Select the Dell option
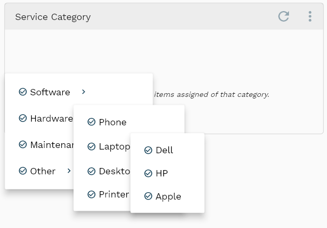Viewport: 327px width, 228px height. coord(167,150)
